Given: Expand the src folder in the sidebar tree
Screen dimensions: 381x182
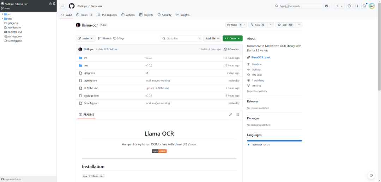Looking at the screenshot, I should [2, 14].
